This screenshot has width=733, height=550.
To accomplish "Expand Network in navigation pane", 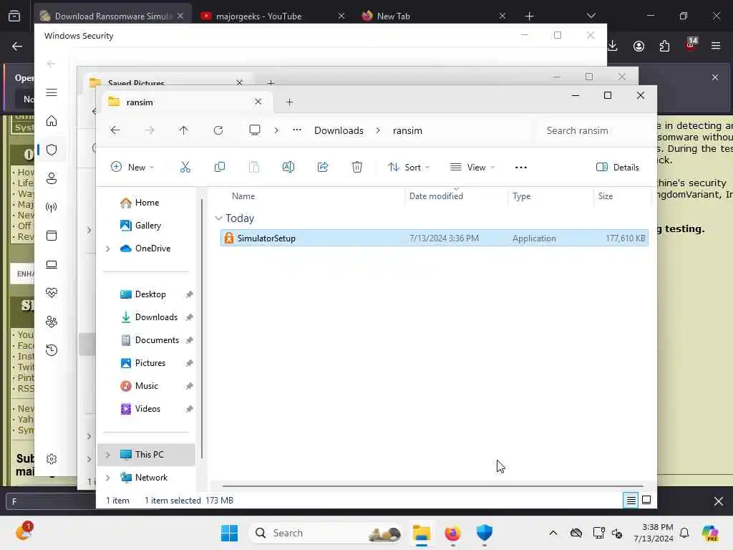I will [x=108, y=478].
